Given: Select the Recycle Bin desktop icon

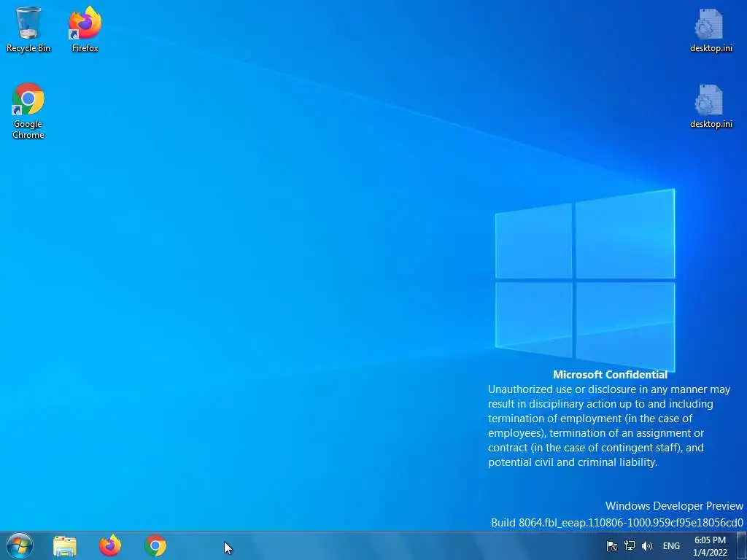Looking at the screenshot, I should [x=28, y=28].
